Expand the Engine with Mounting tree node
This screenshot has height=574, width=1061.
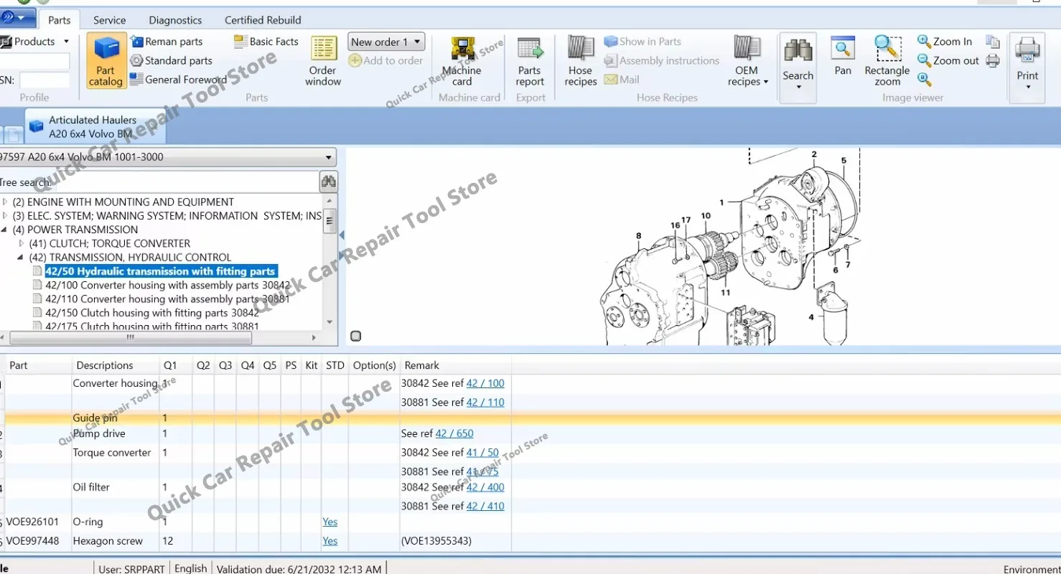point(6,202)
